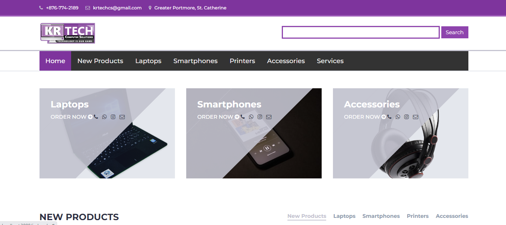Image resolution: width=506 pixels, height=225 pixels.
Task: Click the KR Tech logo
Action: (x=68, y=33)
